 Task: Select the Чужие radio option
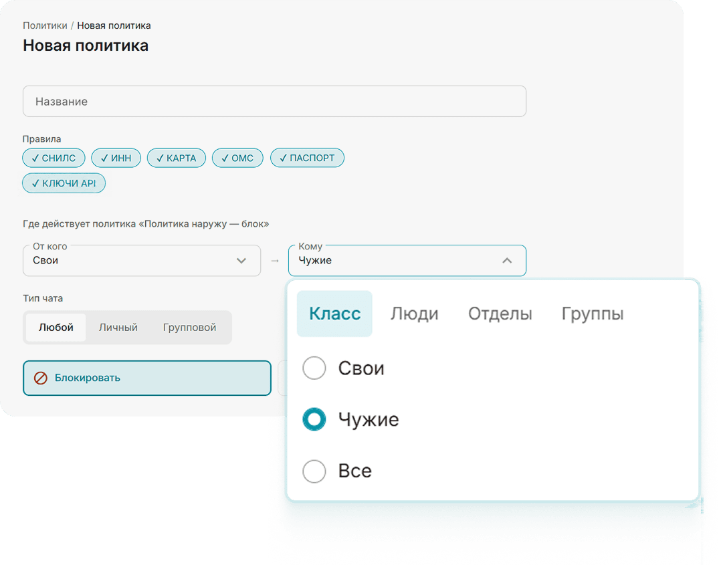[x=314, y=419]
